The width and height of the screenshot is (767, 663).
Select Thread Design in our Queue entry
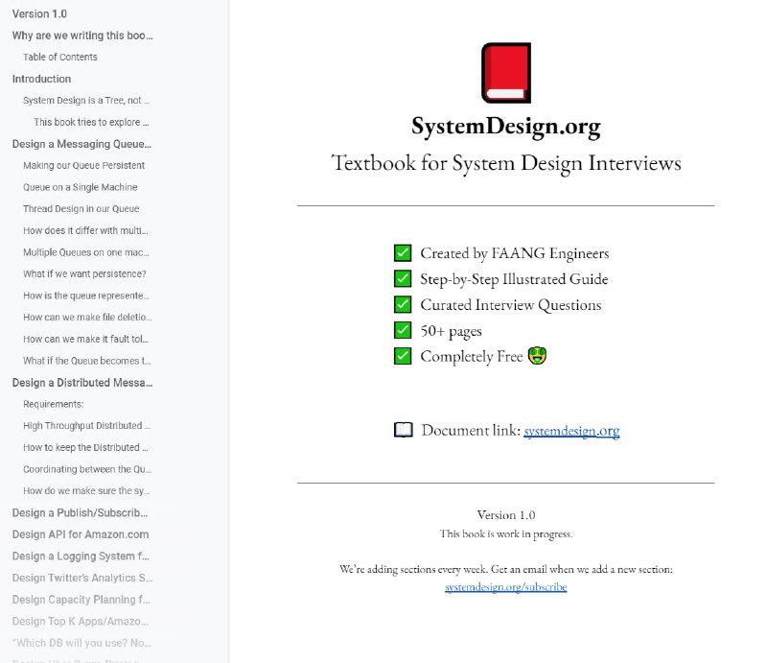(x=81, y=208)
